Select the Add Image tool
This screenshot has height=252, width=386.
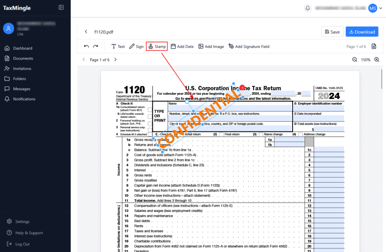pos(211,46)
